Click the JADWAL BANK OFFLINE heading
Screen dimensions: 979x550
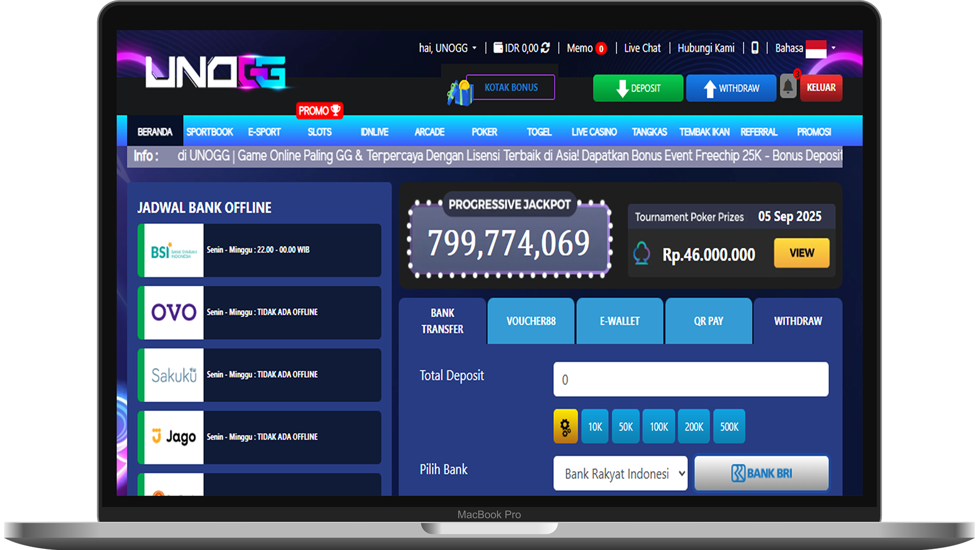[204, 207]
